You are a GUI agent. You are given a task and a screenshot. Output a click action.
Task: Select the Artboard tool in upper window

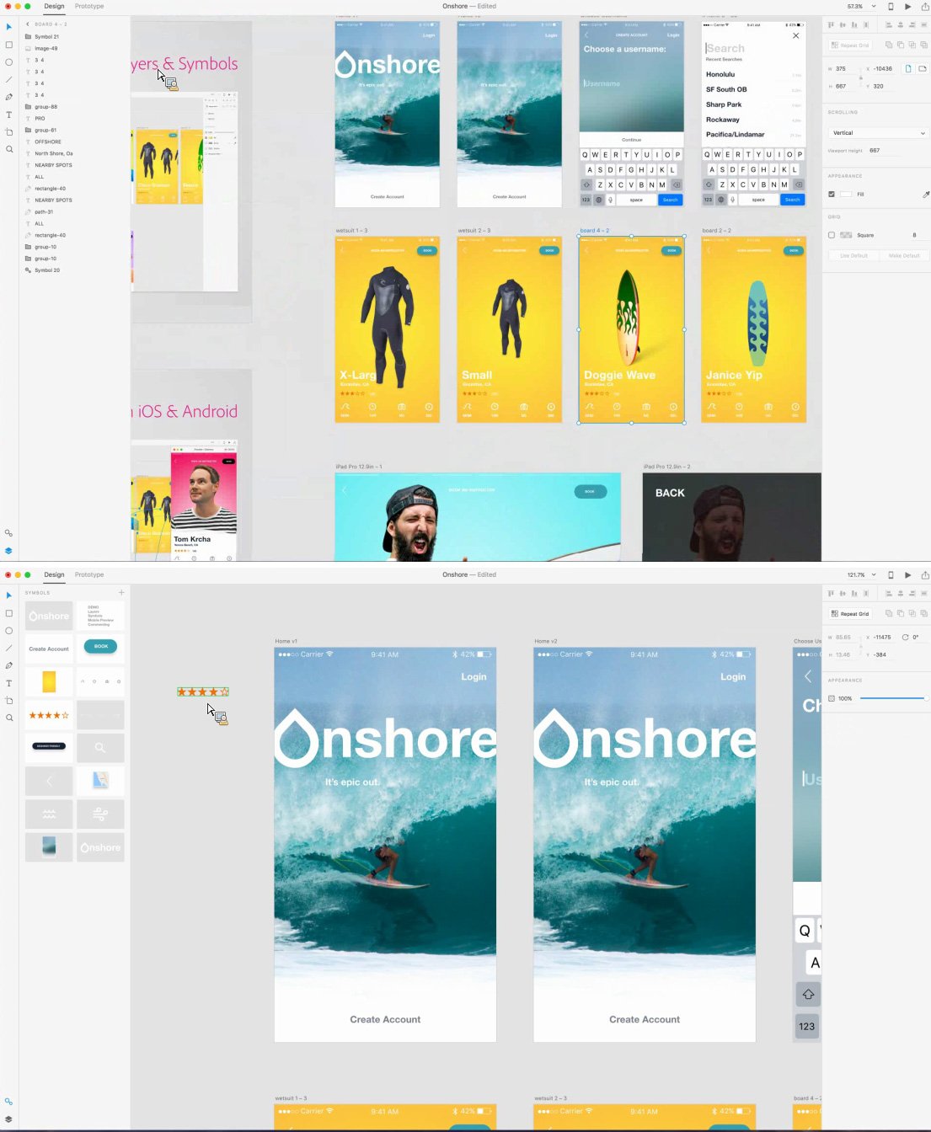pyautogui.click(x=9, y=132)
